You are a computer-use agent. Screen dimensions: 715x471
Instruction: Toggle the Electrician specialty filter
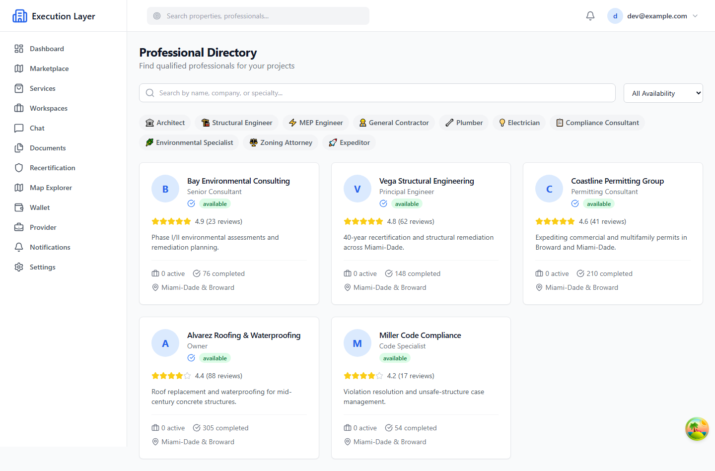point(519,123)
